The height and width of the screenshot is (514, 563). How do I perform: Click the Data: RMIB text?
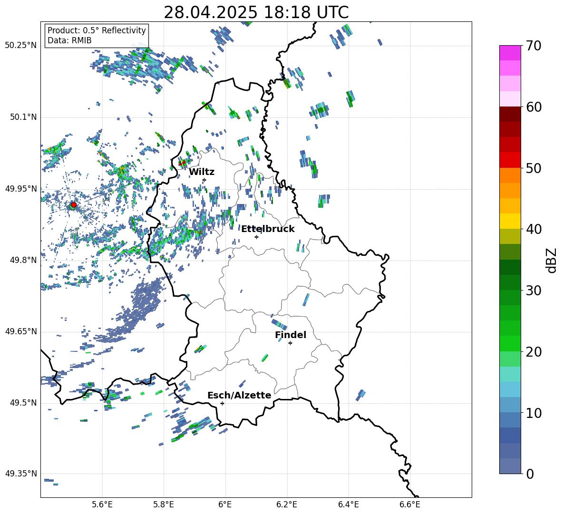click(69, 40)
